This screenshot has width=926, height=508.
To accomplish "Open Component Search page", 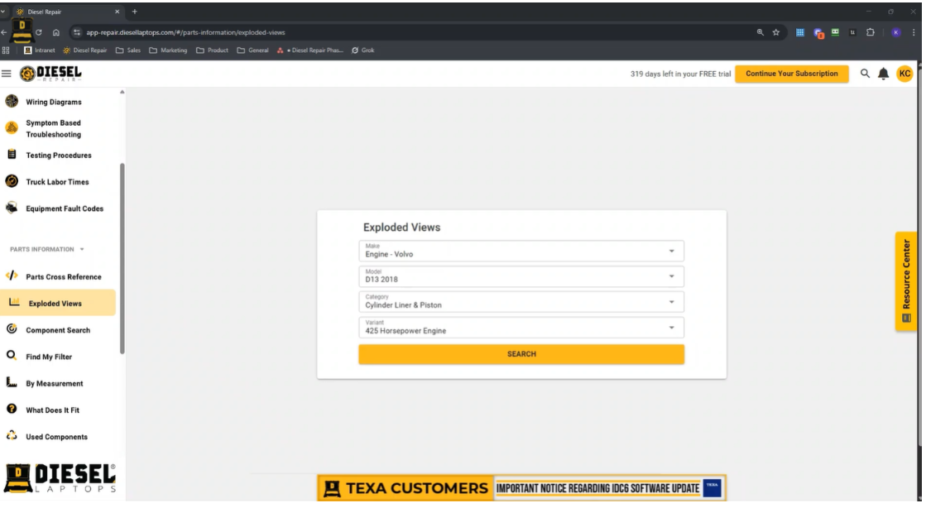I will (58, 330).
